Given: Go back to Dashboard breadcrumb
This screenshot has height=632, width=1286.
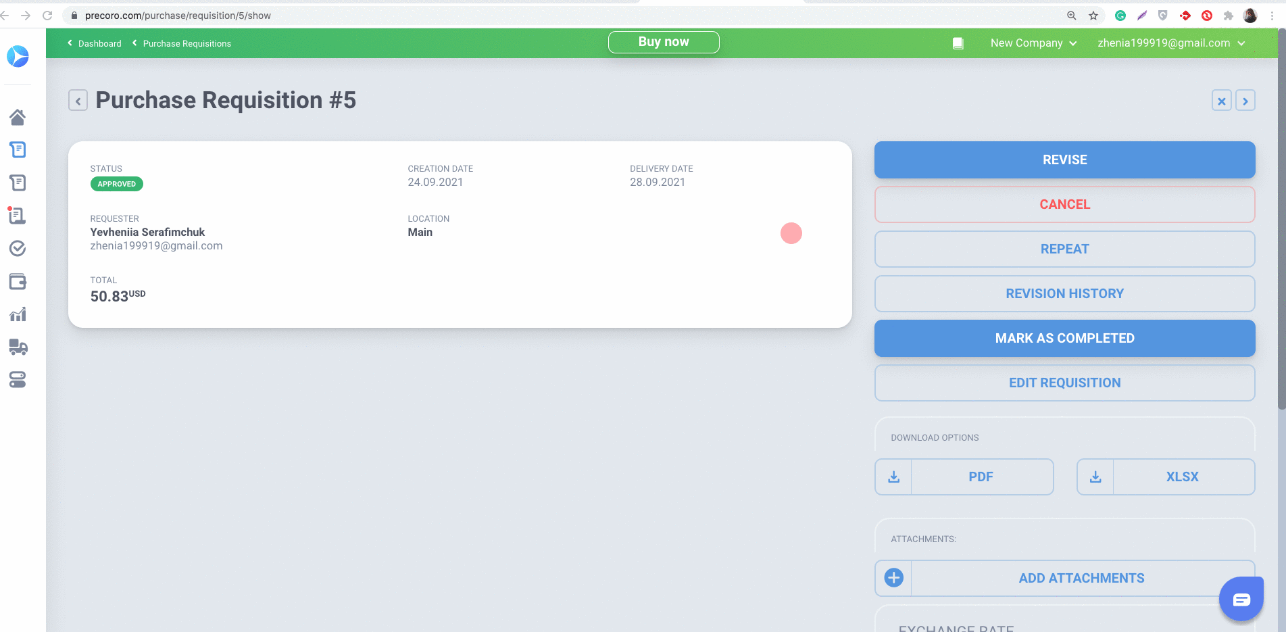Looking at the screenshot, I should pos(99,43).
